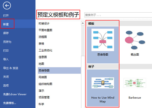
Task: Click 打开 in the sidebar
Action: (x=6, y=16)
